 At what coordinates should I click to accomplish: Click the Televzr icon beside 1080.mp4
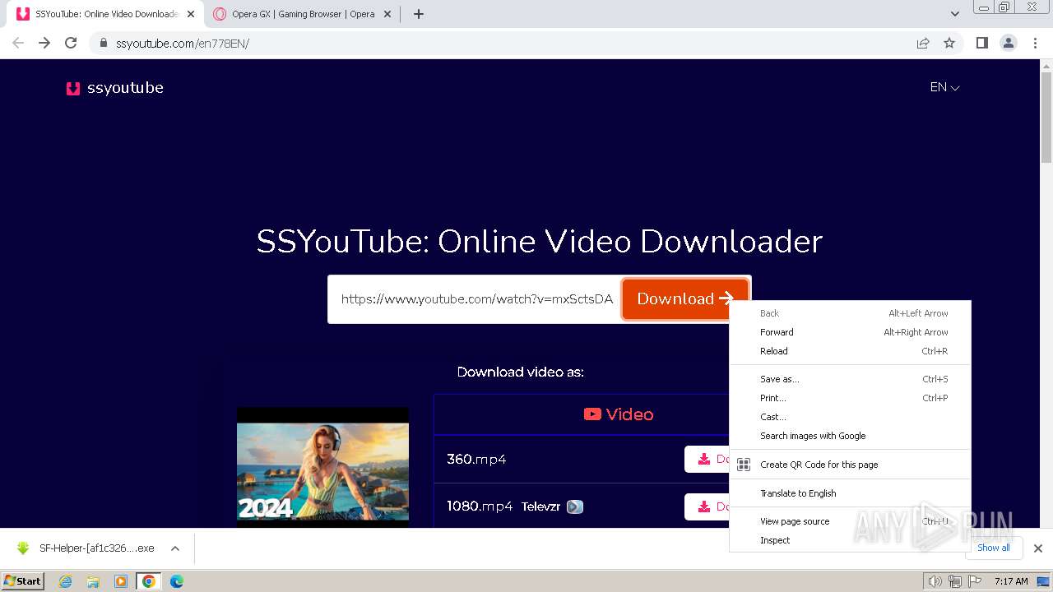click(x=575, y=506)
